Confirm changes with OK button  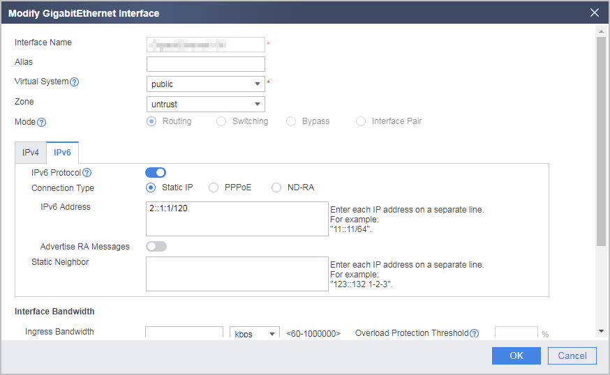[x=516, y=355]
